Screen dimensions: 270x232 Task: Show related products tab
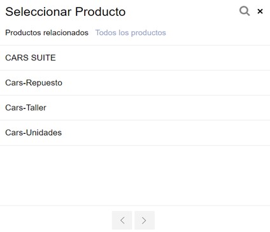coord(46,33)
